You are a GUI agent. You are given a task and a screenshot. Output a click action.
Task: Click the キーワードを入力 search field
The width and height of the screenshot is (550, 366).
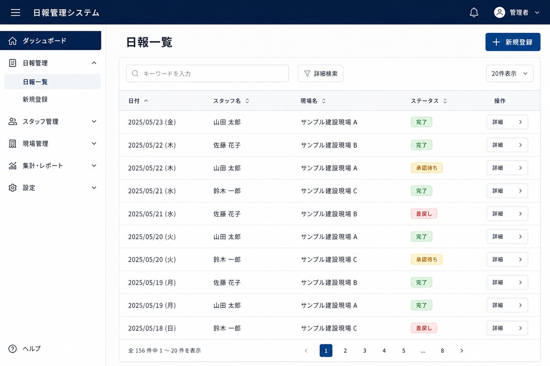click(x=207, y=73)
